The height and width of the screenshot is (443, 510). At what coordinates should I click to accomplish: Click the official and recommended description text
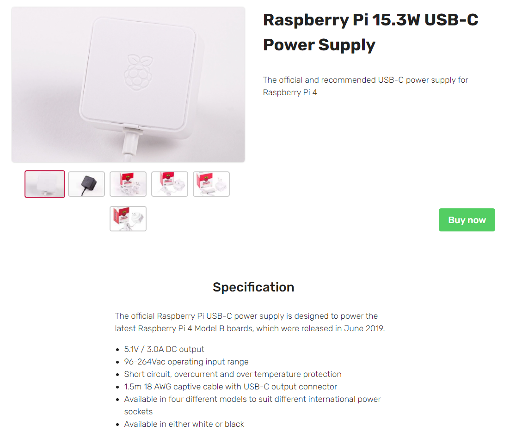tap(365, 86)
